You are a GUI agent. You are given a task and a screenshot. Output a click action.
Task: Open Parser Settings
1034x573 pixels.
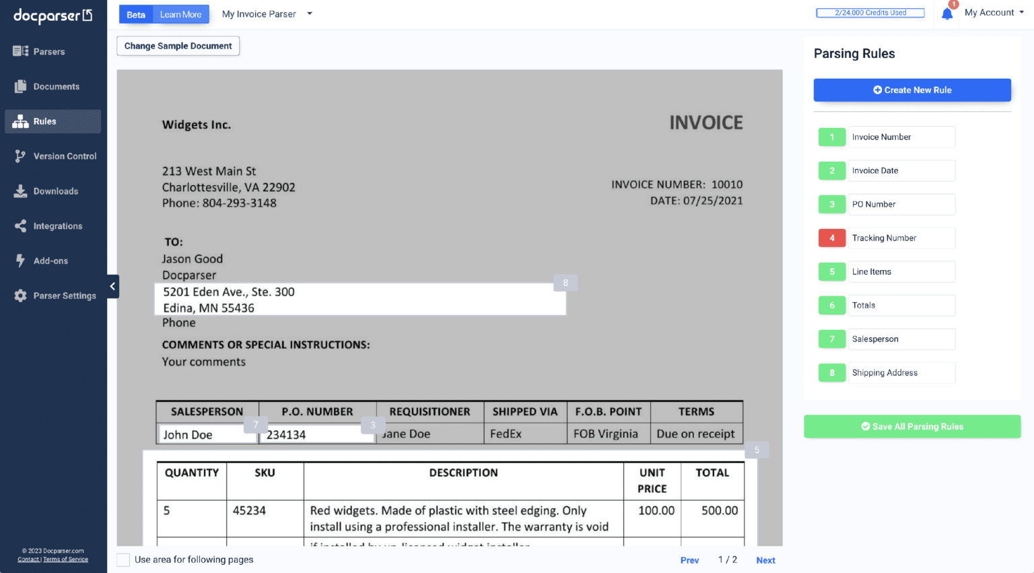point(65,295)
